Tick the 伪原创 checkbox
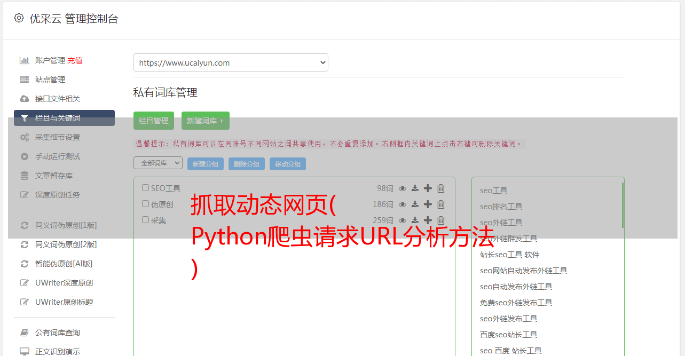The height and width of the screenshot is (356, 685). (145, 204)
